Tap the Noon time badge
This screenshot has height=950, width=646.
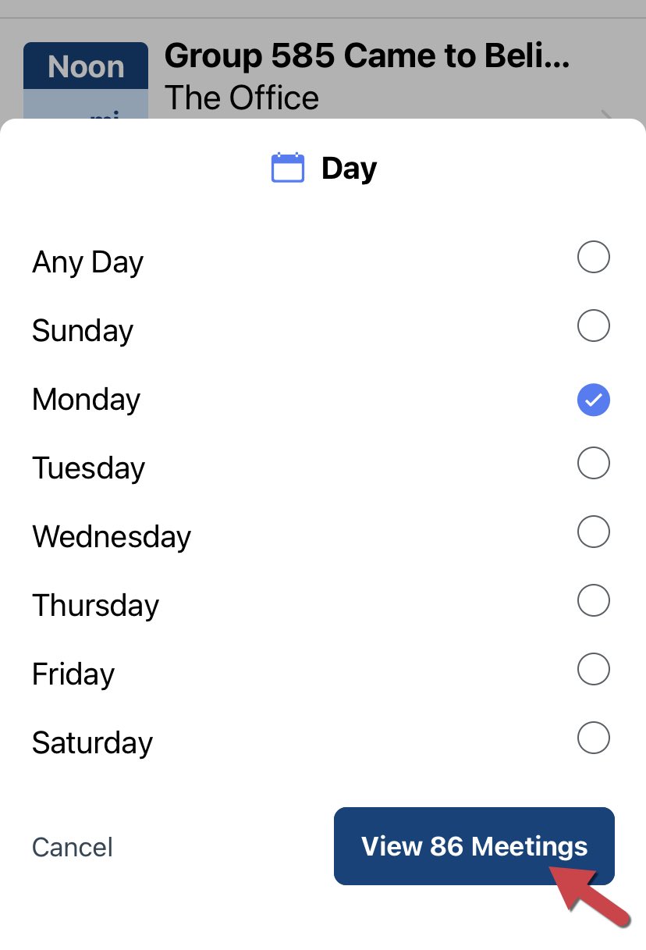pyautogui.click(x=86, y=66)
